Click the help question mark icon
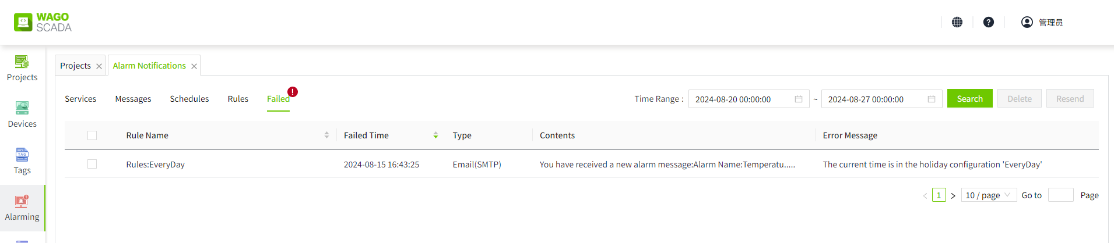Image resolution: width=1114 pixels, height=243 pixels. pos(989,22)
